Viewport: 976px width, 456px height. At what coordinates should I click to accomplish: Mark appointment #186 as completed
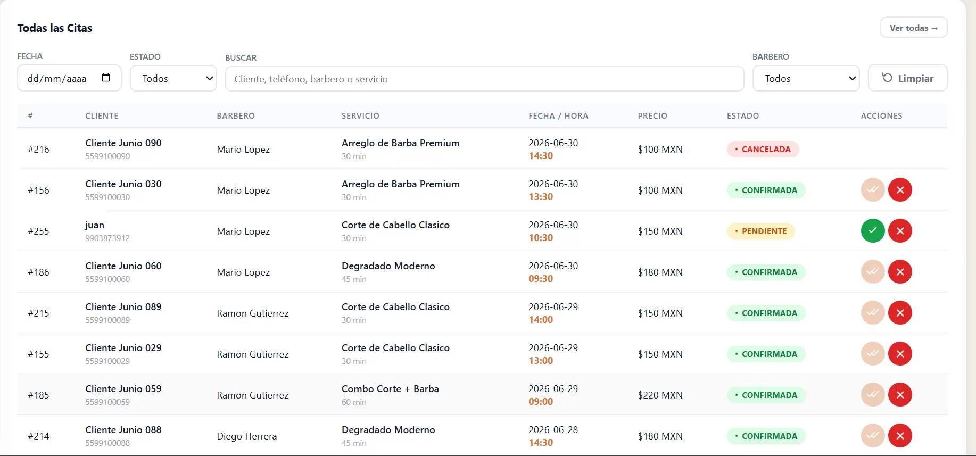(x=873, y=272)
